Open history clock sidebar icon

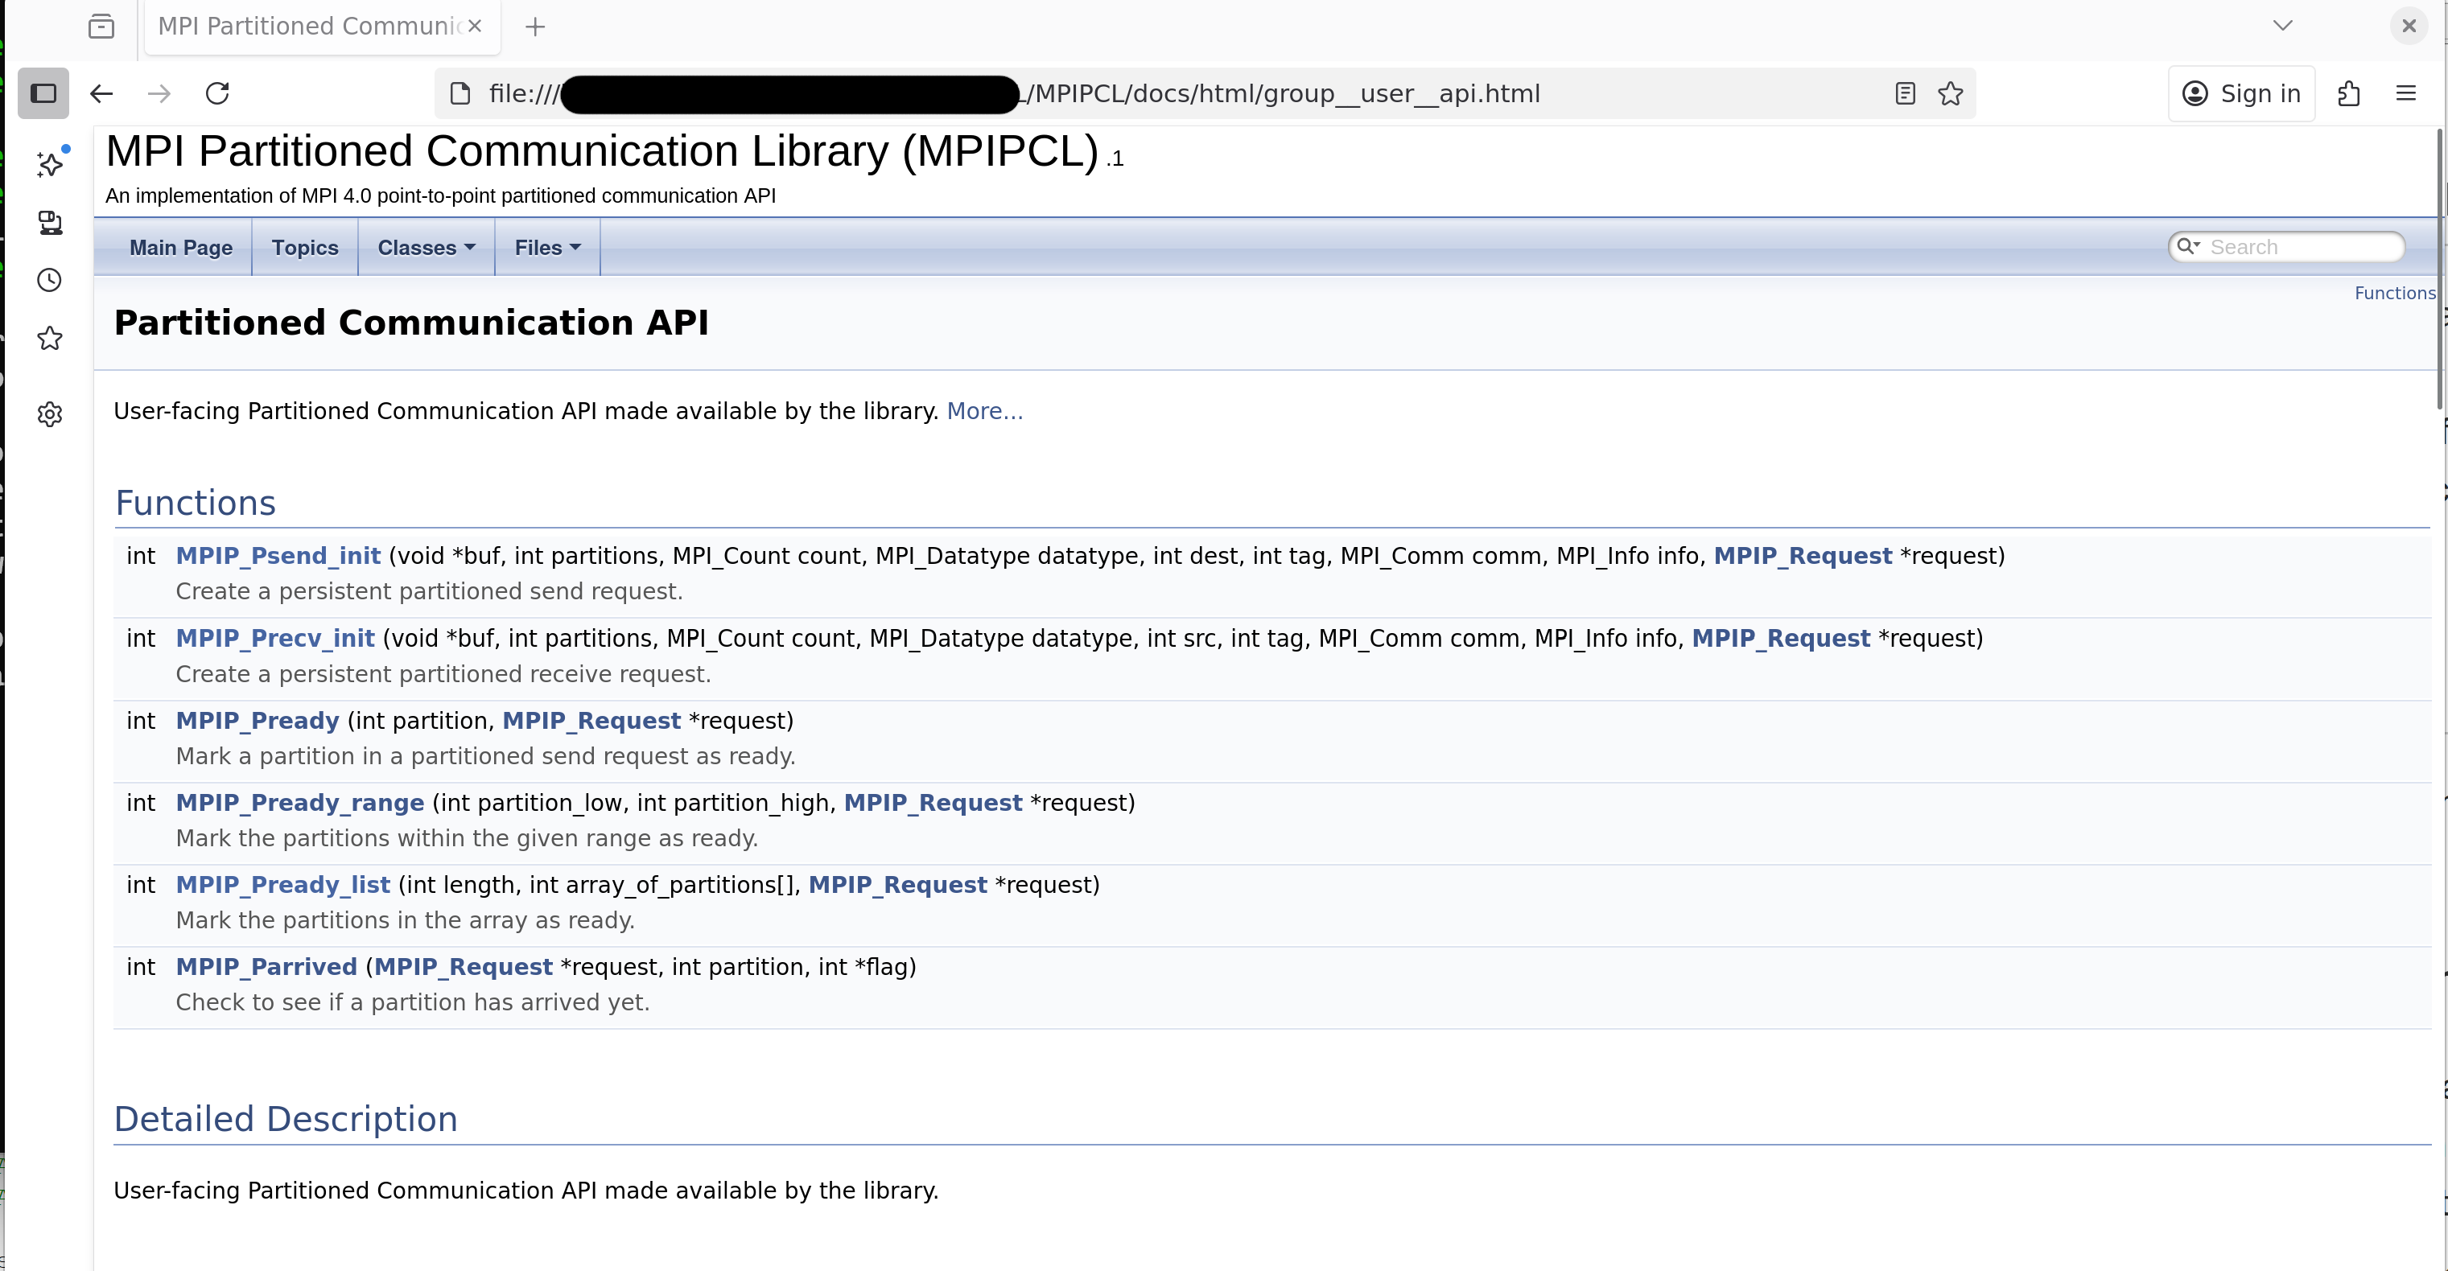pos(51,280)
